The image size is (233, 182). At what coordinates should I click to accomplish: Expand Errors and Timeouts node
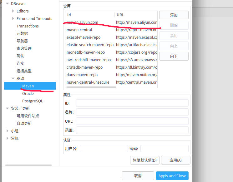[x=13, y=19]
